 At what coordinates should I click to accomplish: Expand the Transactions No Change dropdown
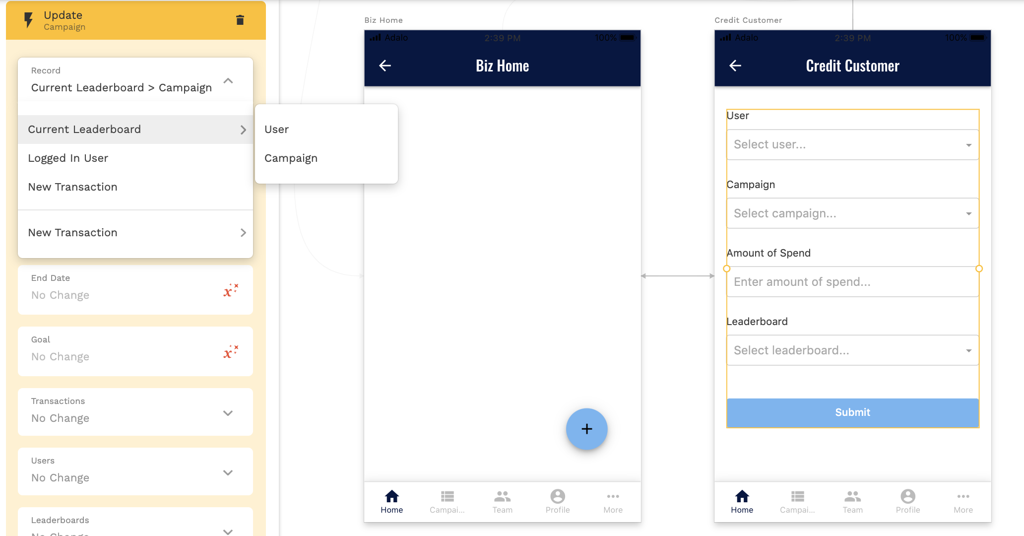pyautogui.click(x=228, y=413)
